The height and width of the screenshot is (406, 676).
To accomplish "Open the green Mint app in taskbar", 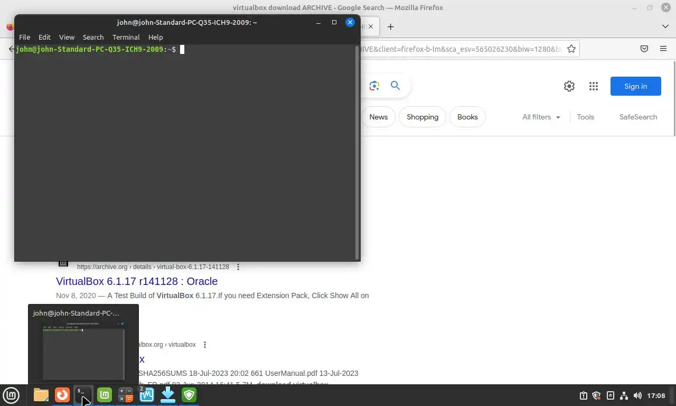I will coord(105,395).
